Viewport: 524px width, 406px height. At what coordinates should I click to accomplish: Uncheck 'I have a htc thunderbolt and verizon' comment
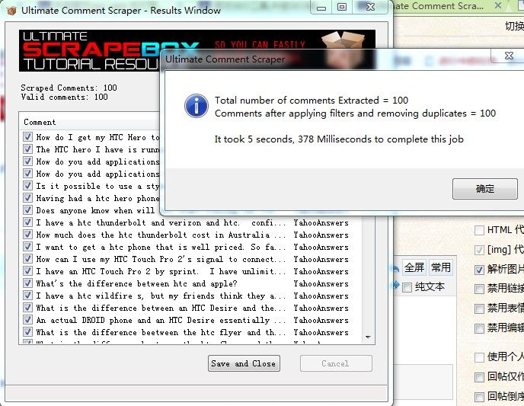27,222
